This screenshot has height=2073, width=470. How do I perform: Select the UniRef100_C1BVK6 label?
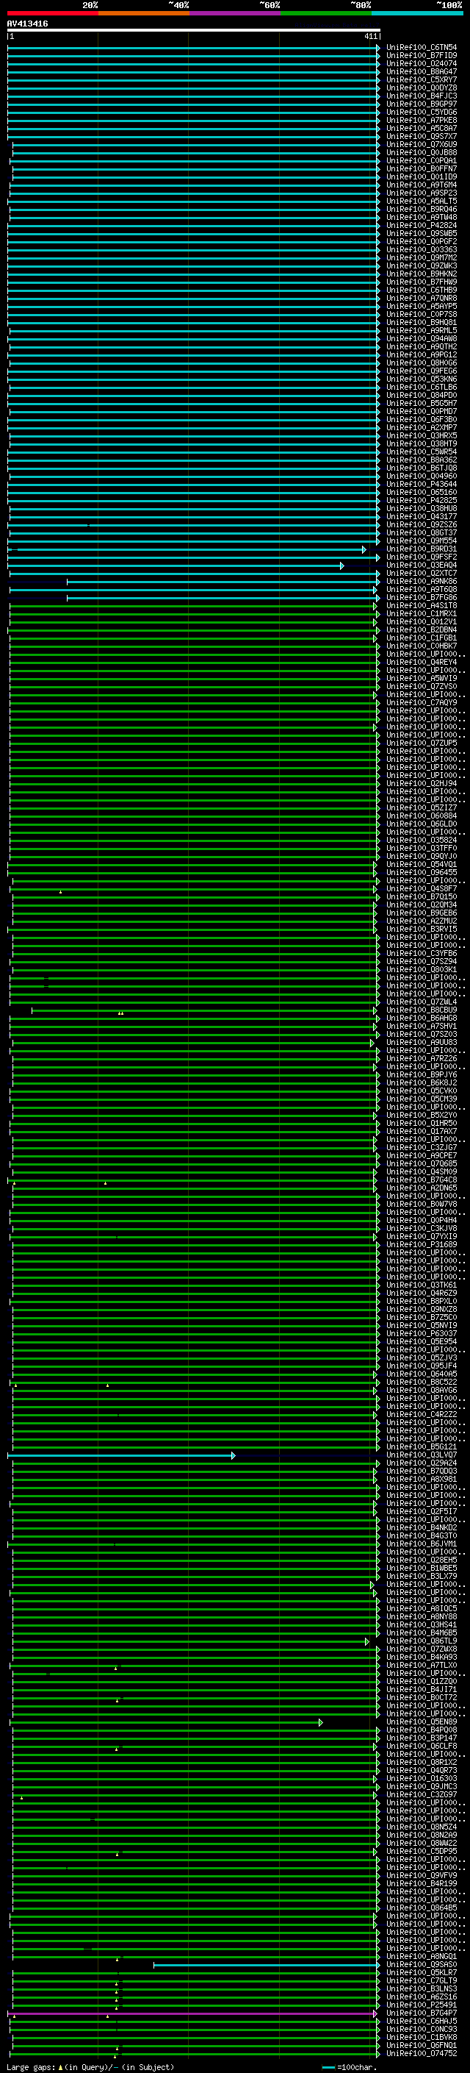coord(422,2037)
